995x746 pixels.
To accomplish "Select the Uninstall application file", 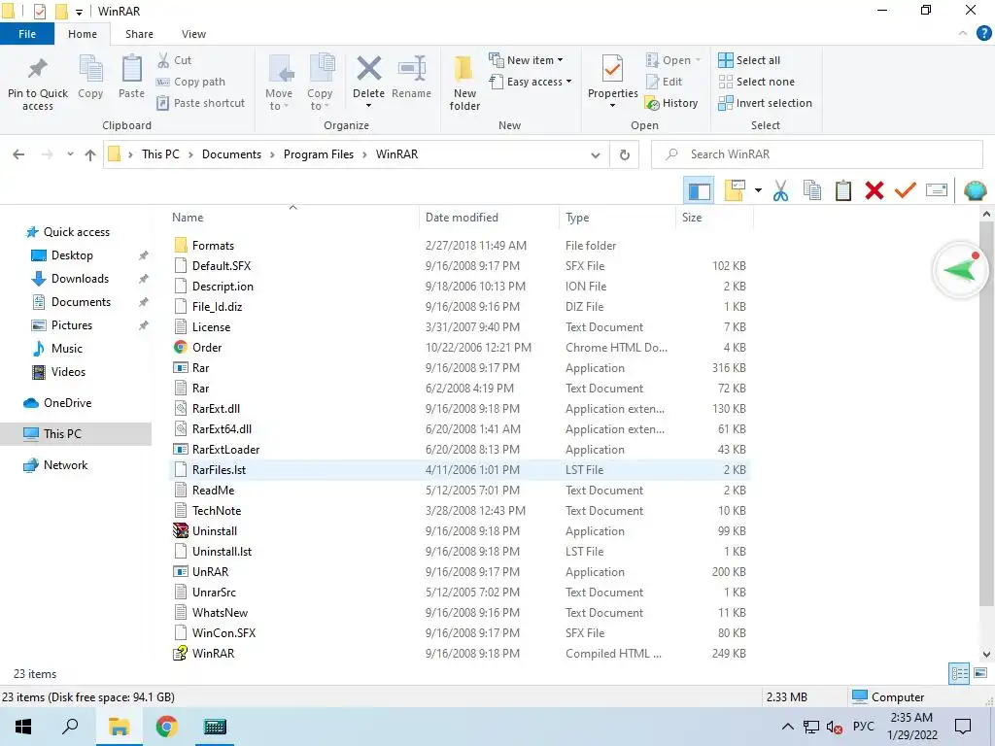I will coord(461,531).
